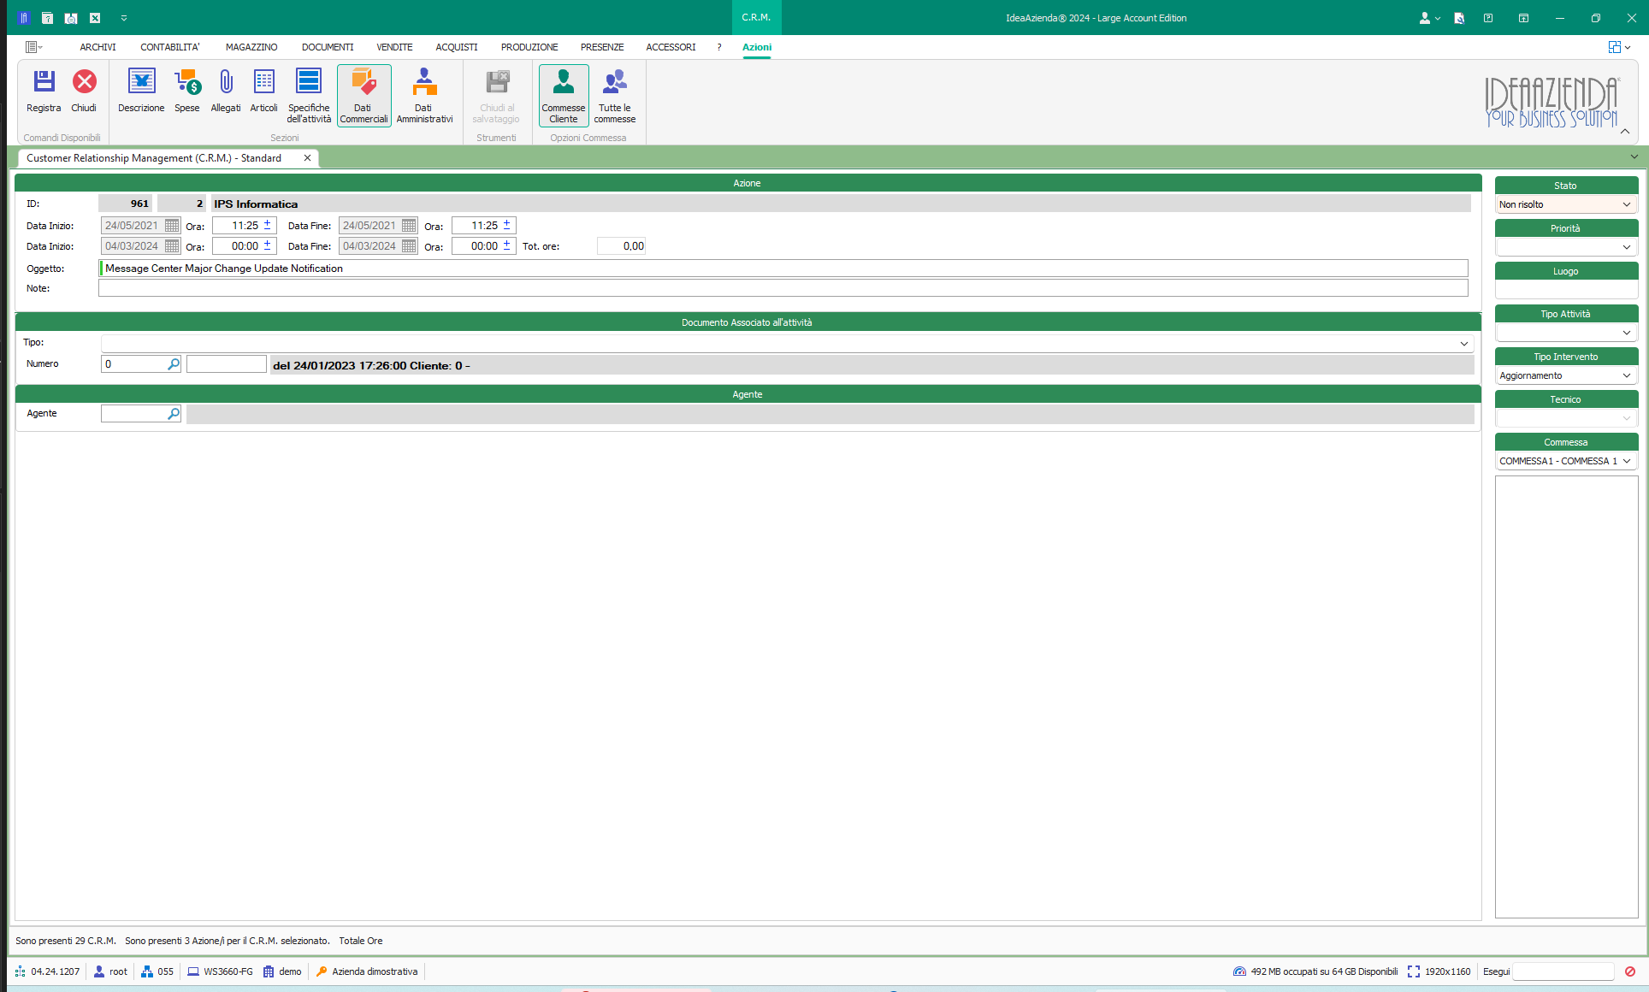
Task: Click the C.R.M. title bar tab
Action: click(x=756, y=17)
